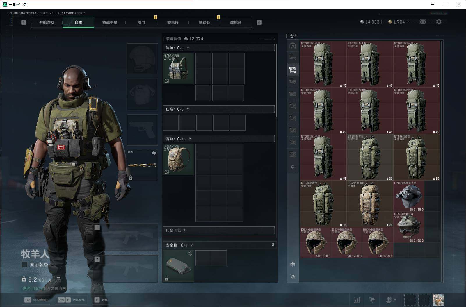Screen dimensions: 466x307
Task: Click the 牧羊人 operator name
Action: point(35,254)
